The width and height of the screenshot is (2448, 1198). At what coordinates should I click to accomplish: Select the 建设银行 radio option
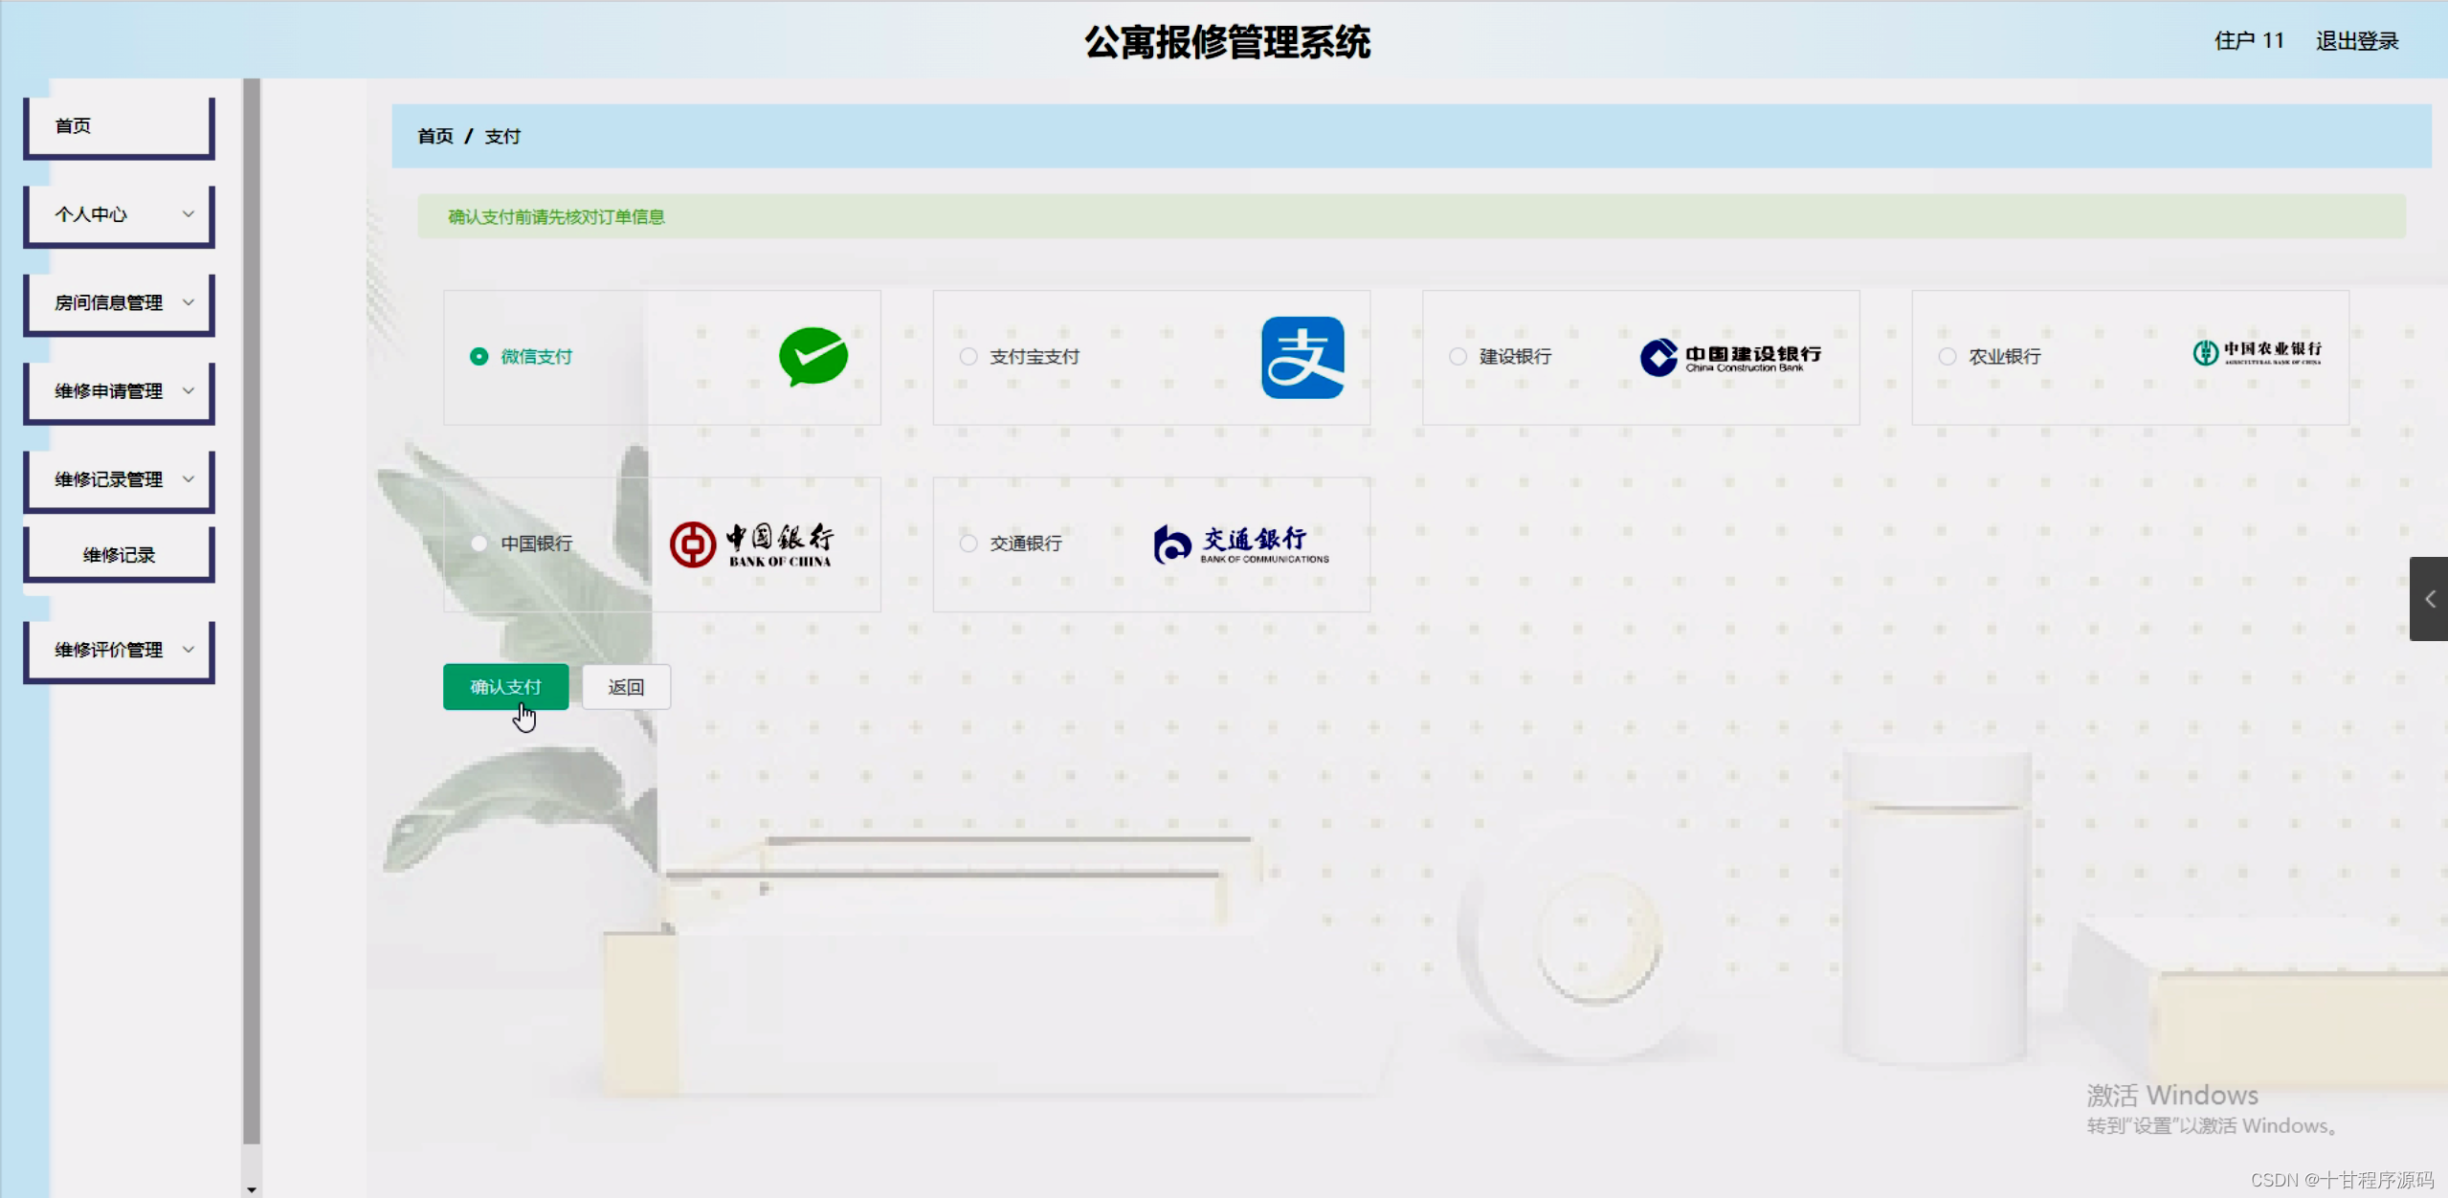pyautogui.click(x=1458, y=357)
